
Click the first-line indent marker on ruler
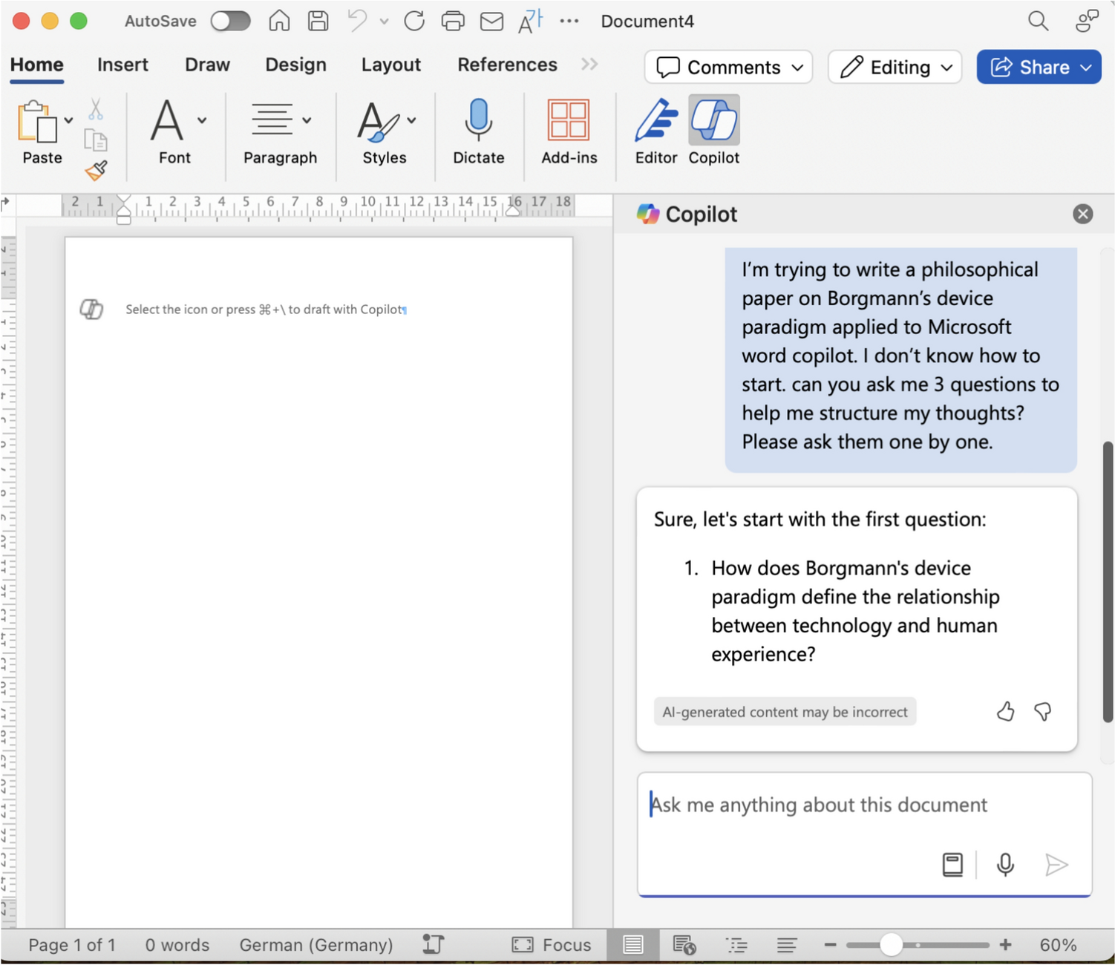124,200
